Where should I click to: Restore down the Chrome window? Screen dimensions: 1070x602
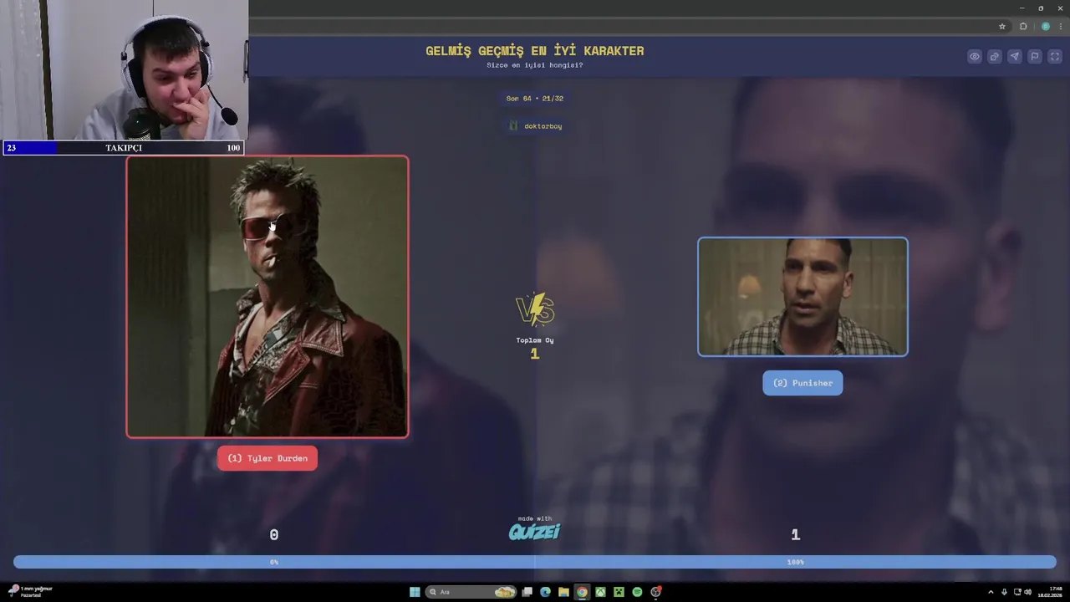coord(1041,8)
